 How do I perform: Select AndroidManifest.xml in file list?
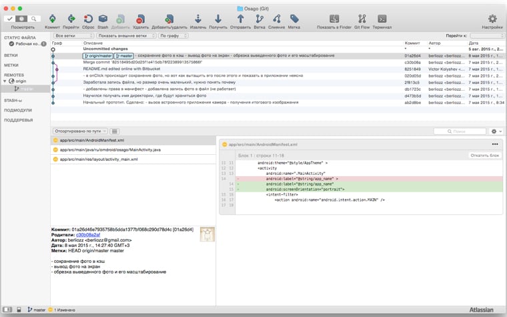pos(133,140)
